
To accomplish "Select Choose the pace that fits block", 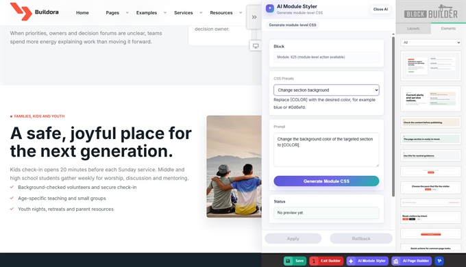I will coord(430,188).
